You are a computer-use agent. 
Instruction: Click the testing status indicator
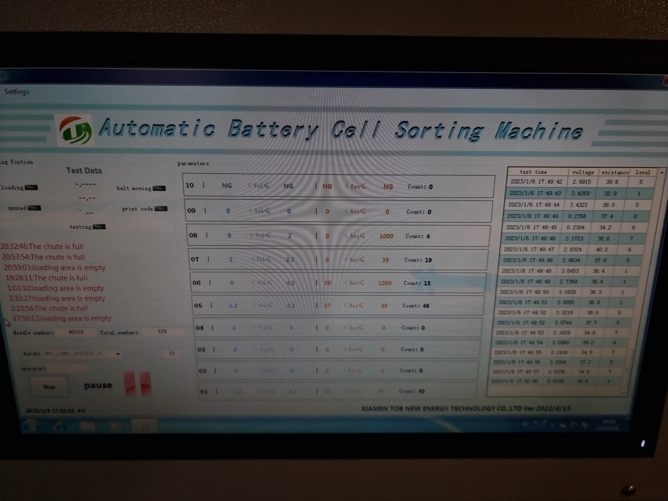99,227
